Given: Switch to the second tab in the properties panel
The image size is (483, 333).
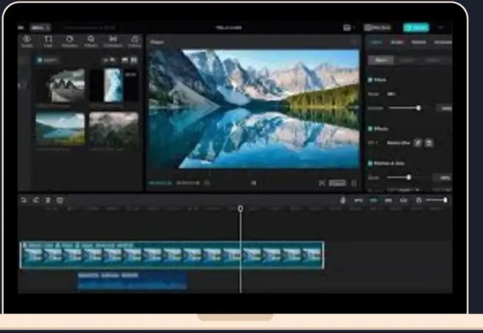Looking at the screenshot, I should coord(397,42).
